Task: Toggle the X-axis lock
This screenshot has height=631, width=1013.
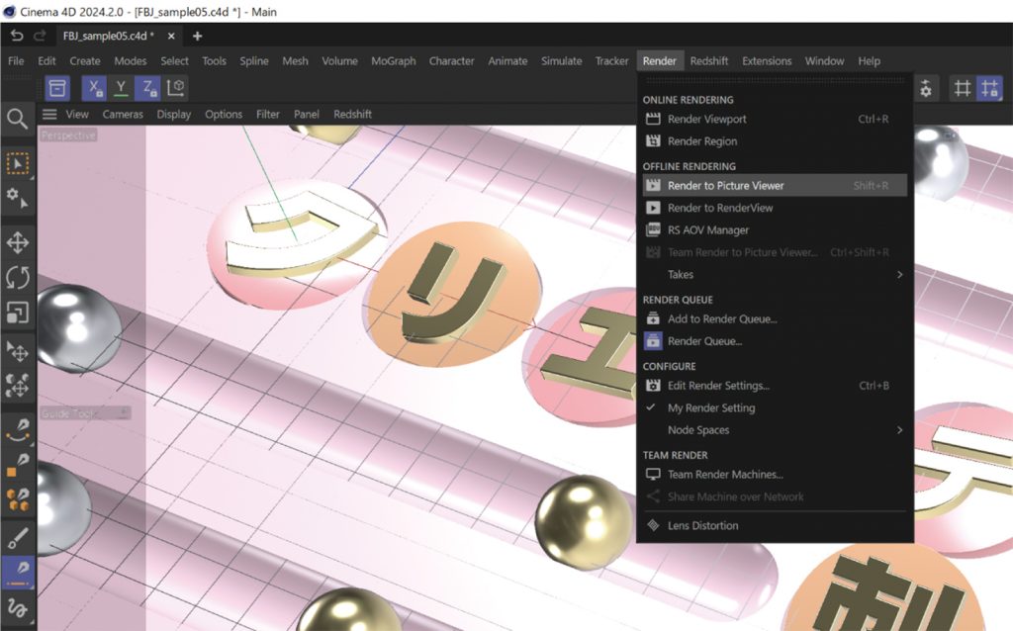Action: coord(94,88)
